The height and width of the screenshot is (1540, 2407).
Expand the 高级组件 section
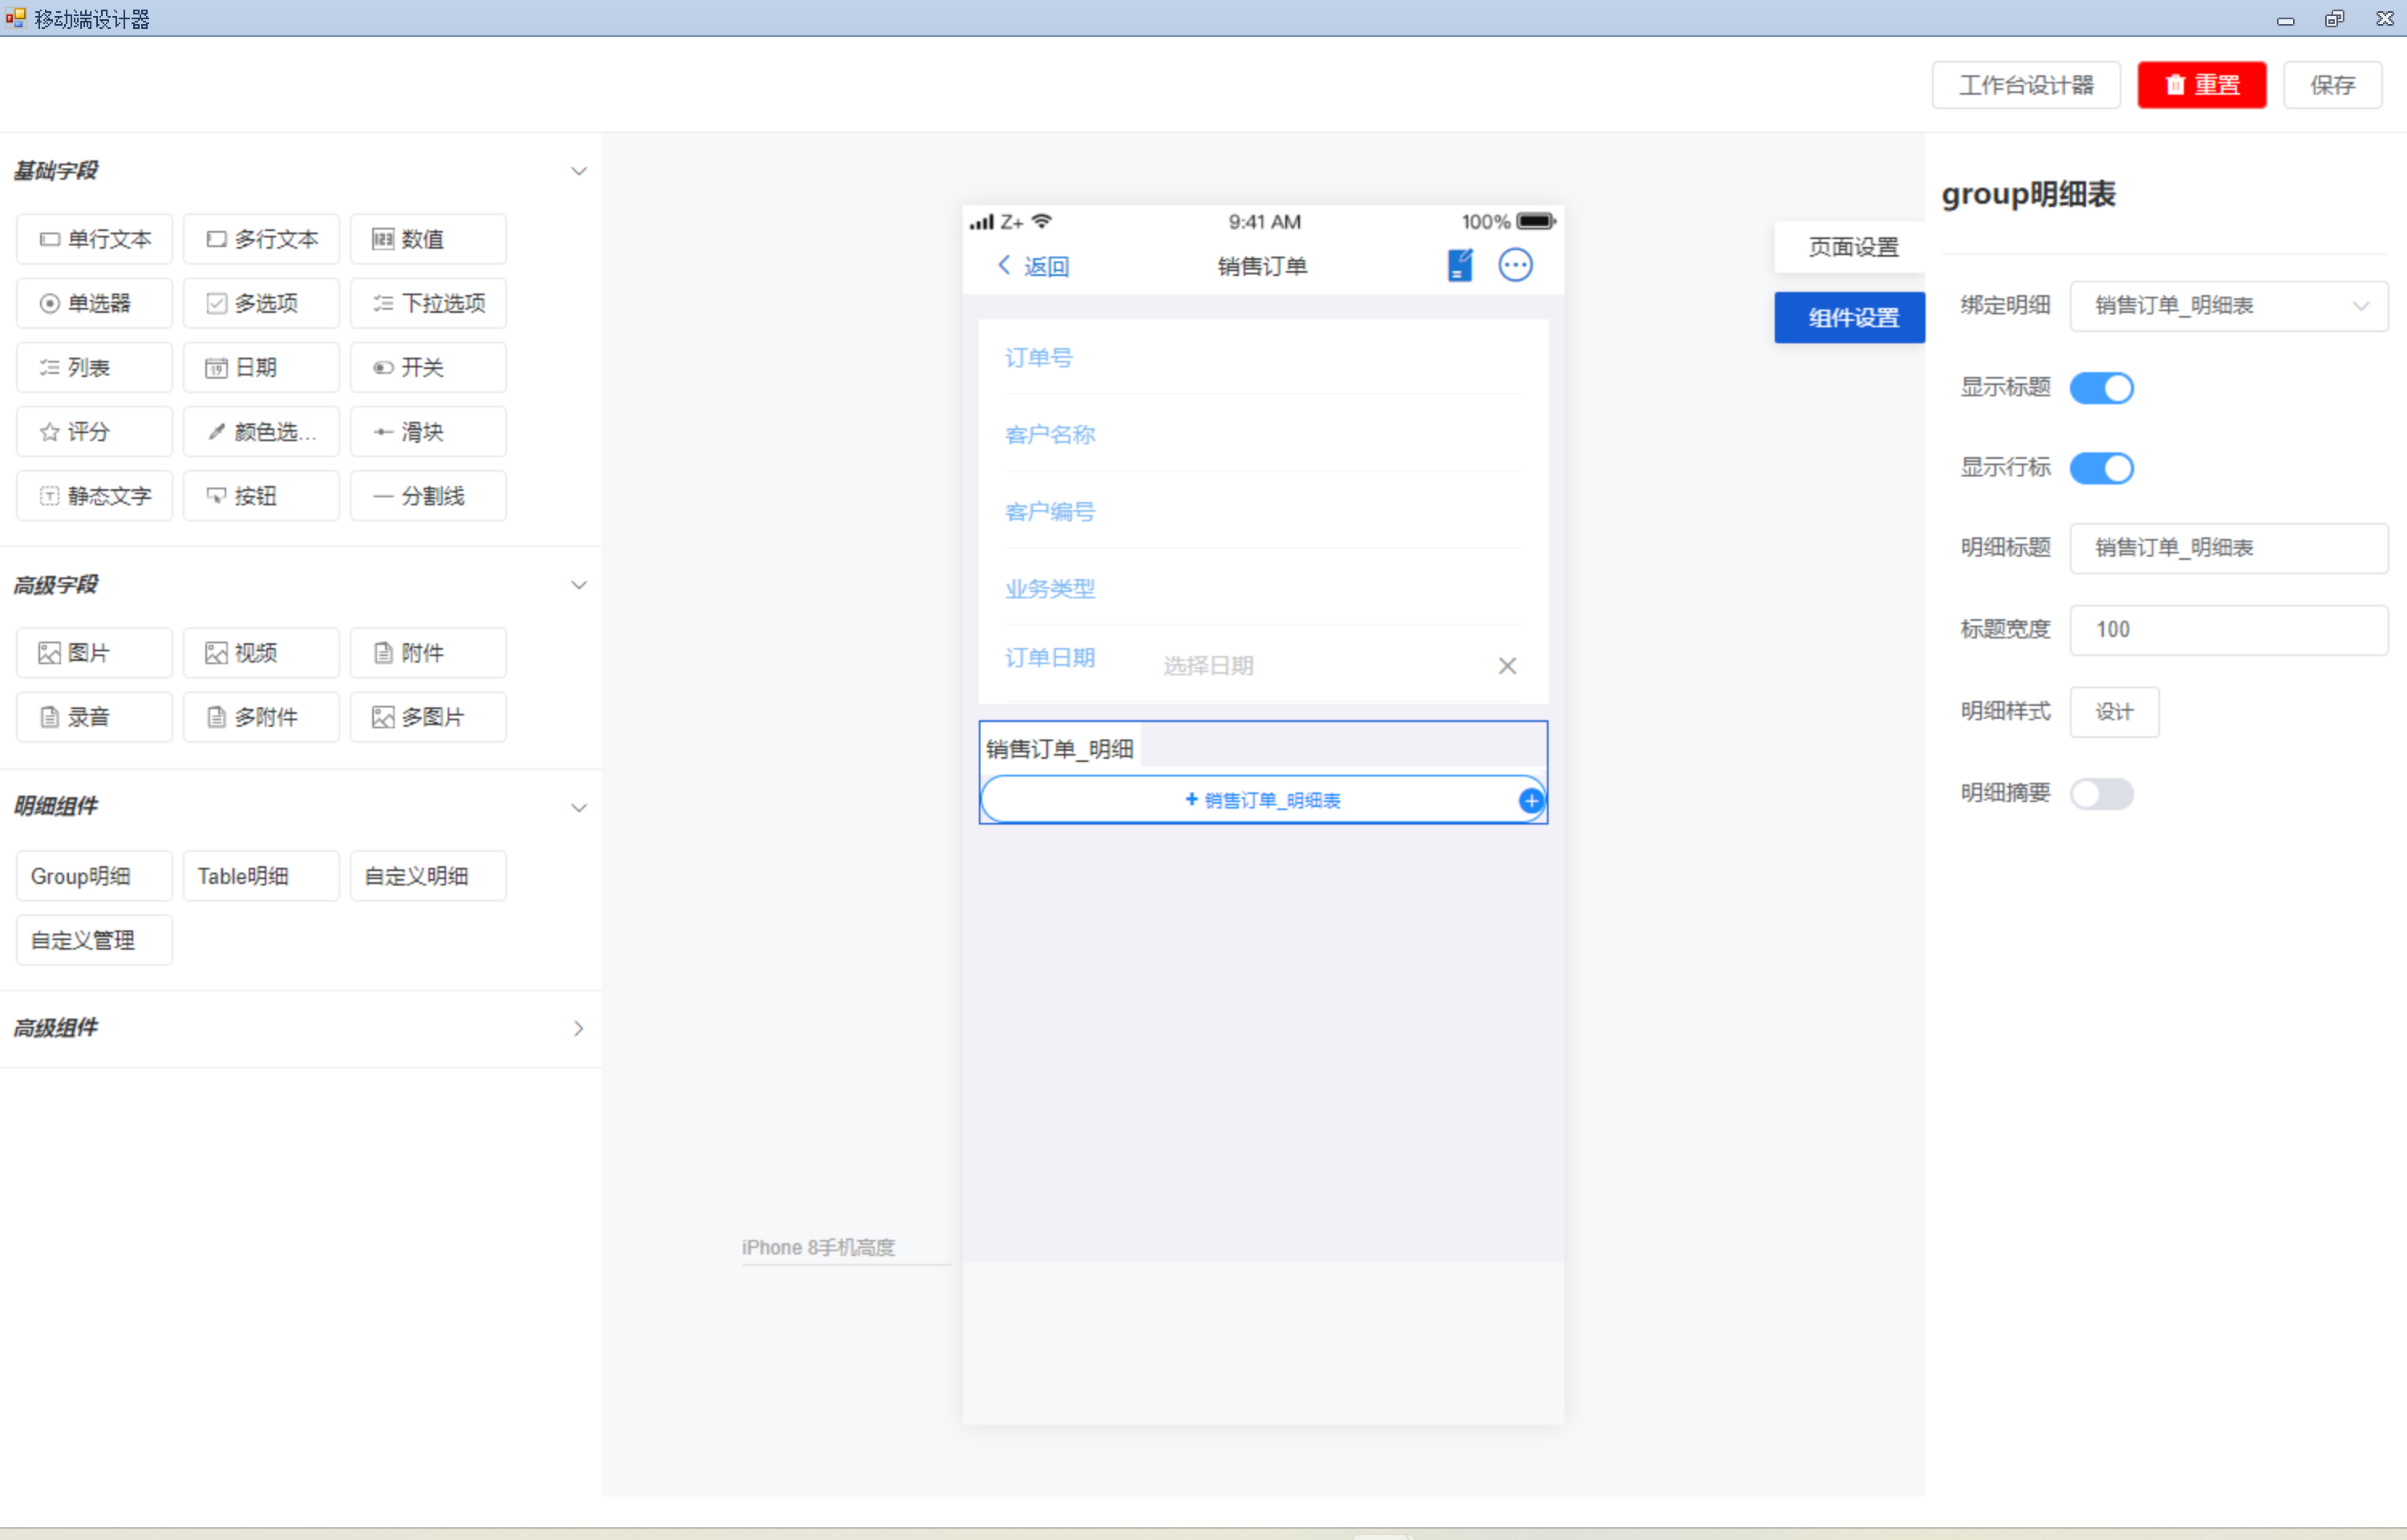[x=578, y=1028]
